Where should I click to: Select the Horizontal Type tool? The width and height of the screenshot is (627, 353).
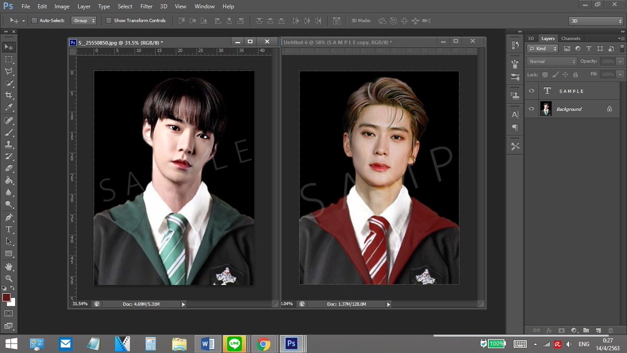click(x=9, y=230)
